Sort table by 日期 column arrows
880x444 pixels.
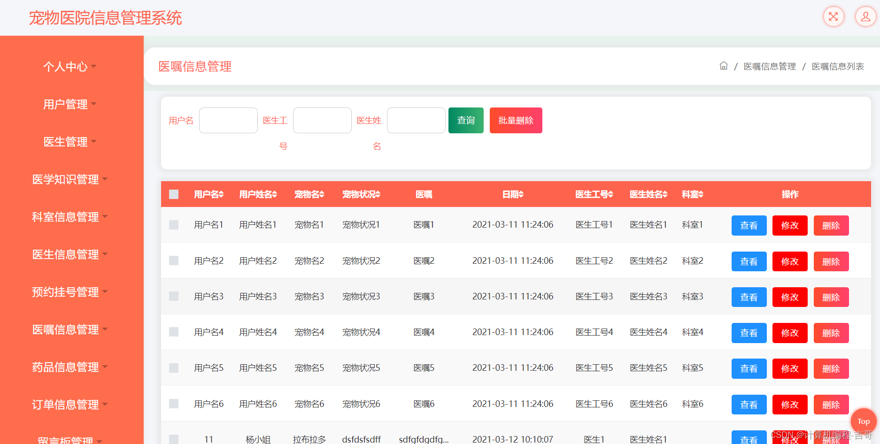coord(521,194)
